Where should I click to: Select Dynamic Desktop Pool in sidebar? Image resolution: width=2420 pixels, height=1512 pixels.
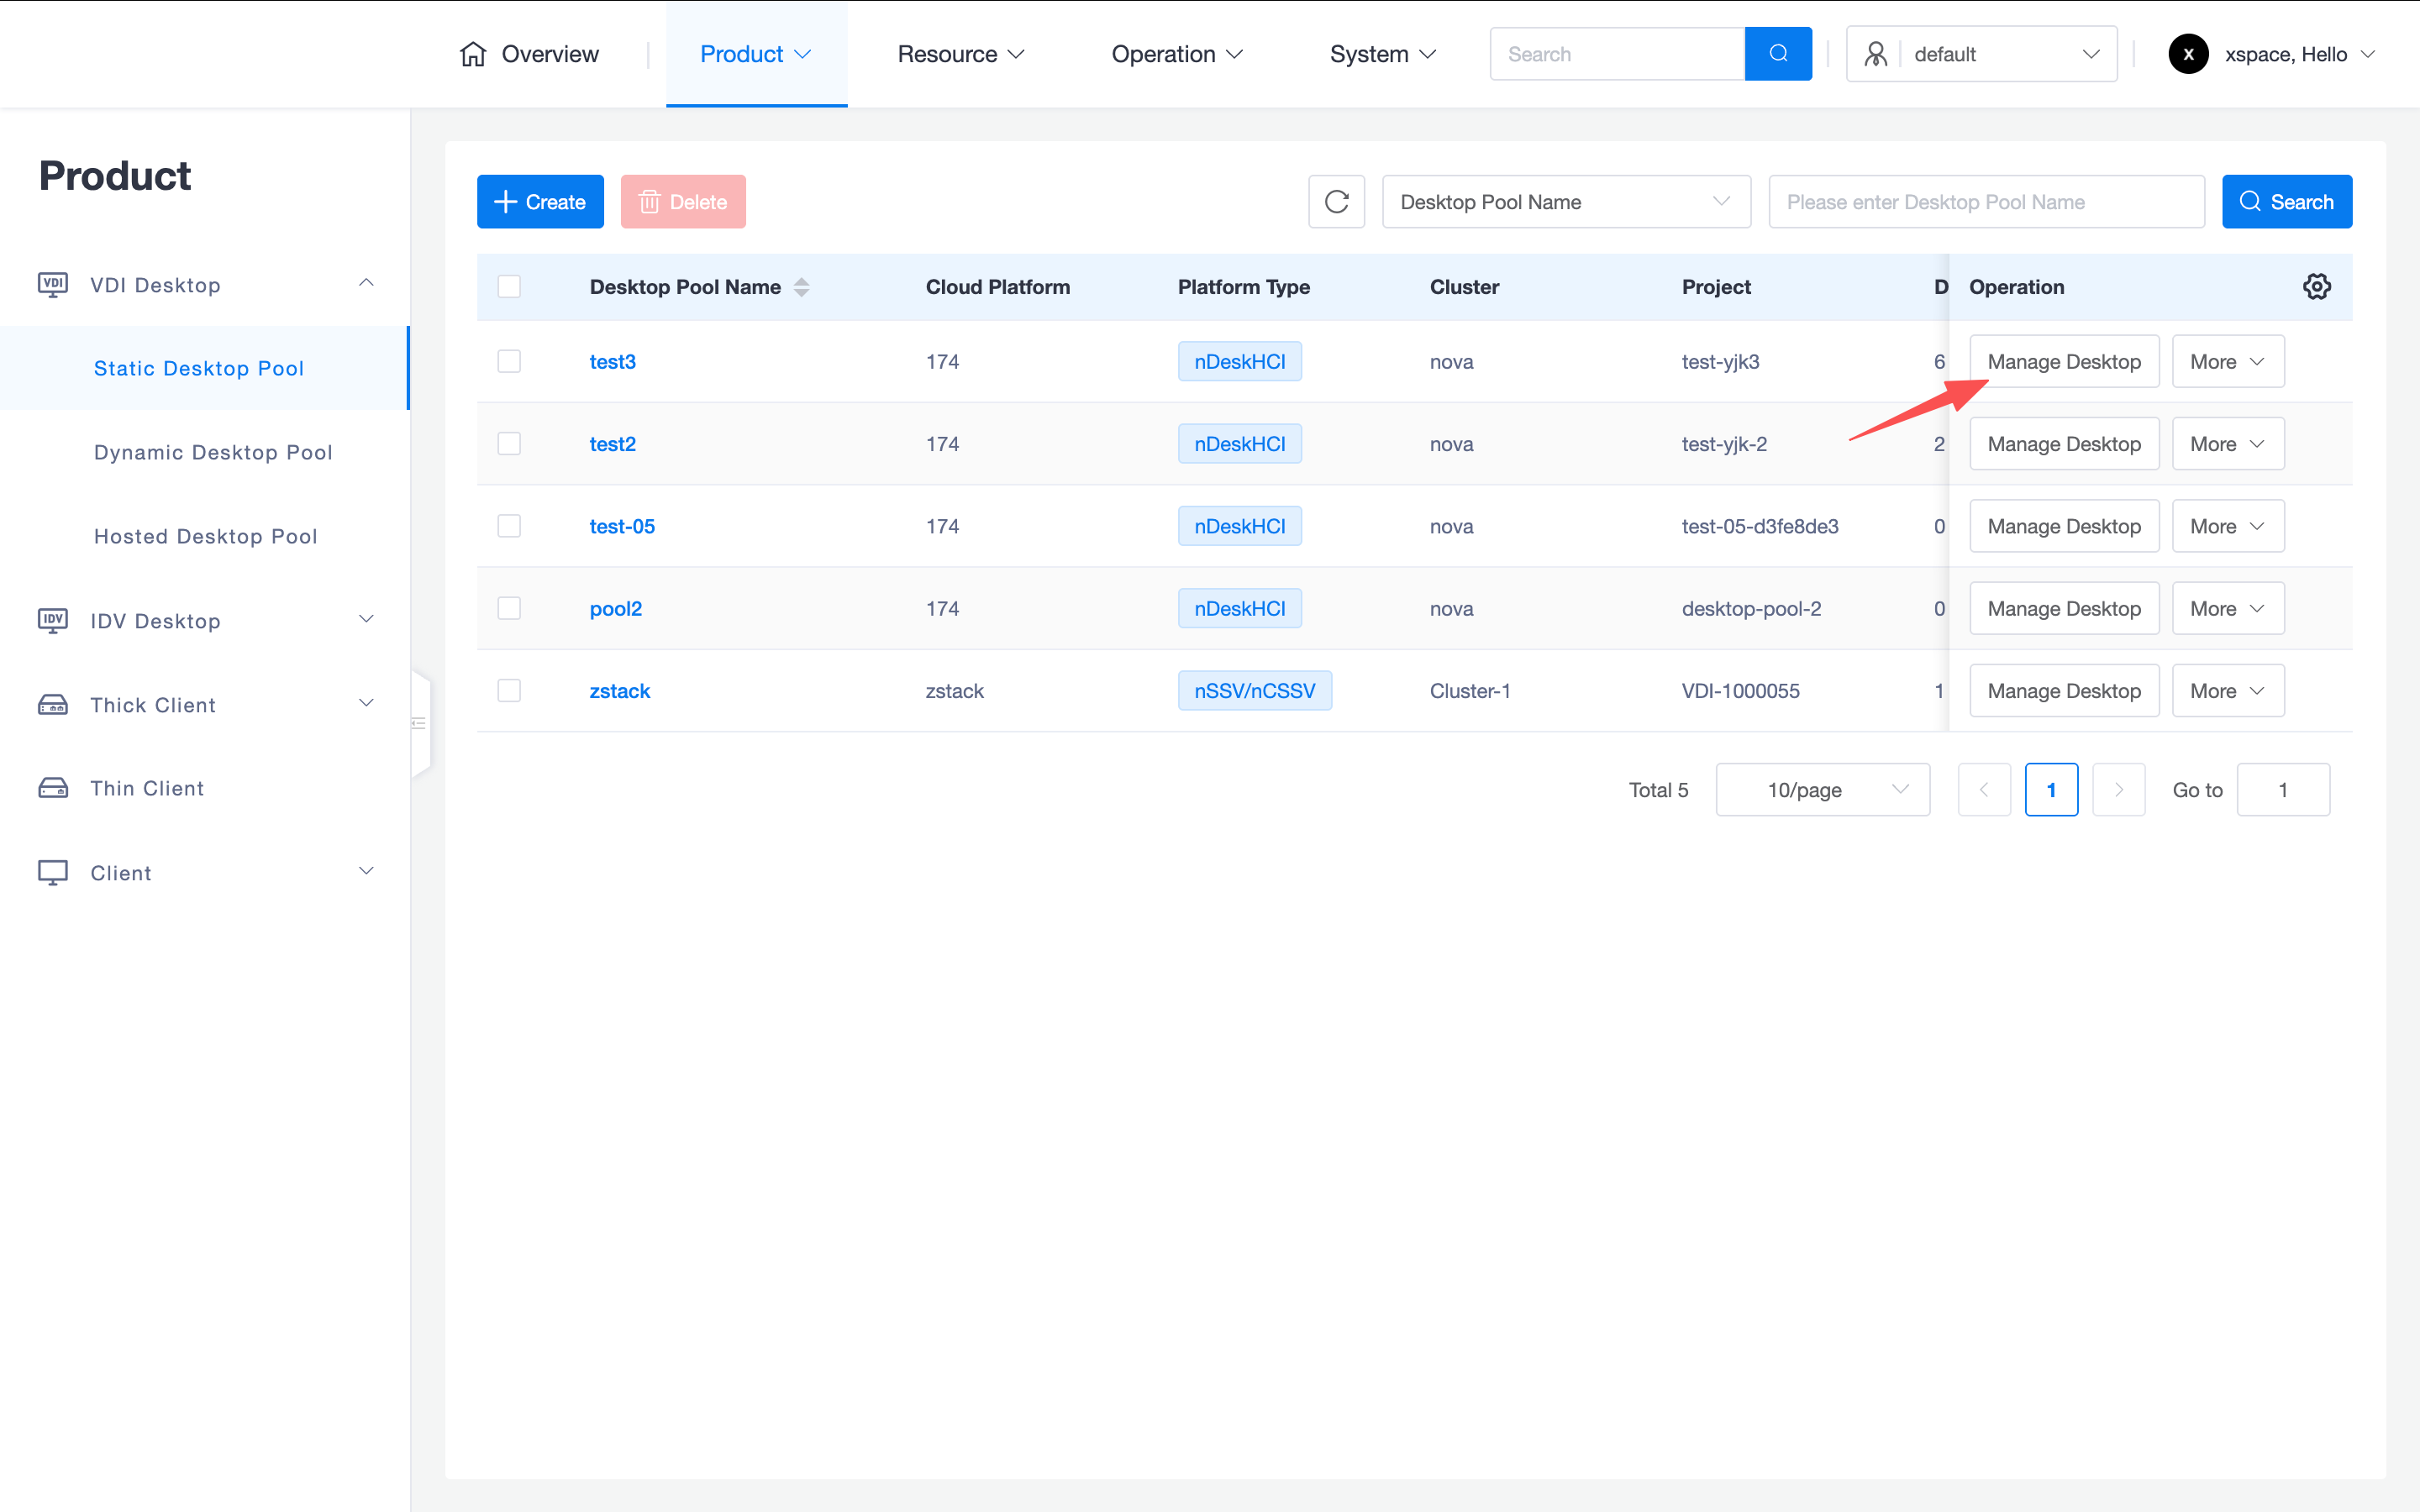coord(213,452)
